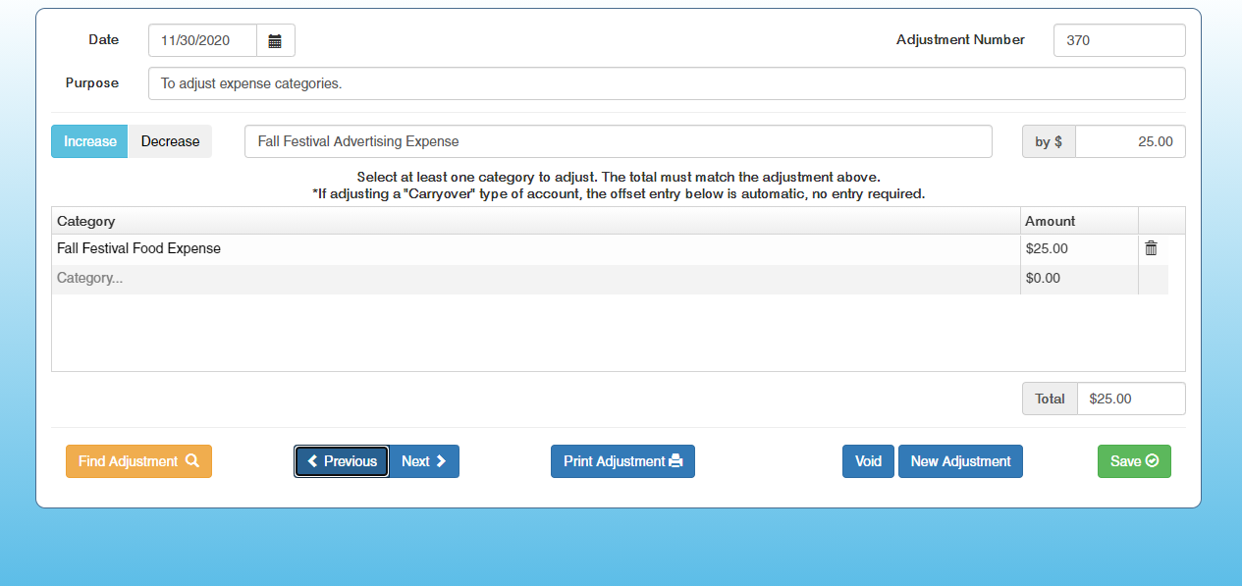This screenshot has height=586, width=1242.
Task: Click the Date input field
Action: click(202, 41)
